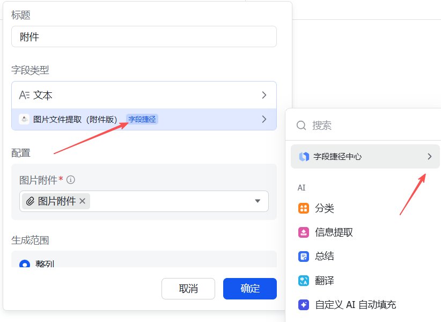Expand the 图片文件提取（附件版）row
This screenshot has width=441, height=322.
pos(264,119)
